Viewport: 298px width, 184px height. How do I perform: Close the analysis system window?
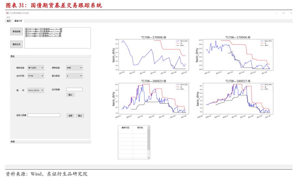click(x=291, y=13)
